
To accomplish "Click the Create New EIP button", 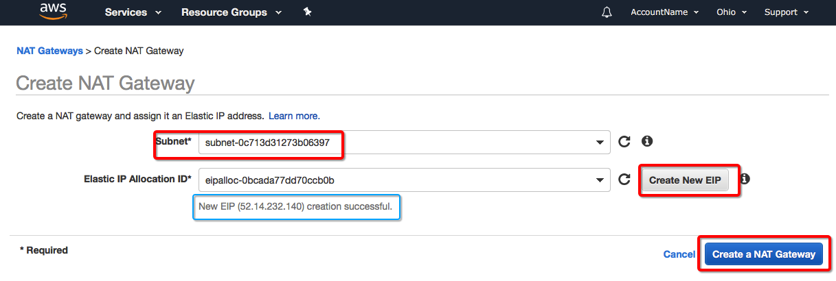I will [685, 180].
